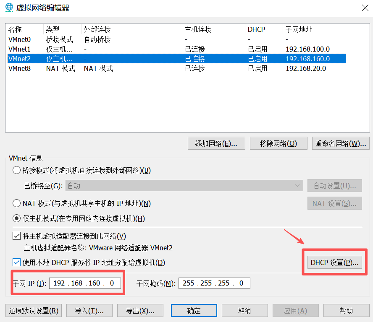Click the 类型 column header

coord(62,29)
